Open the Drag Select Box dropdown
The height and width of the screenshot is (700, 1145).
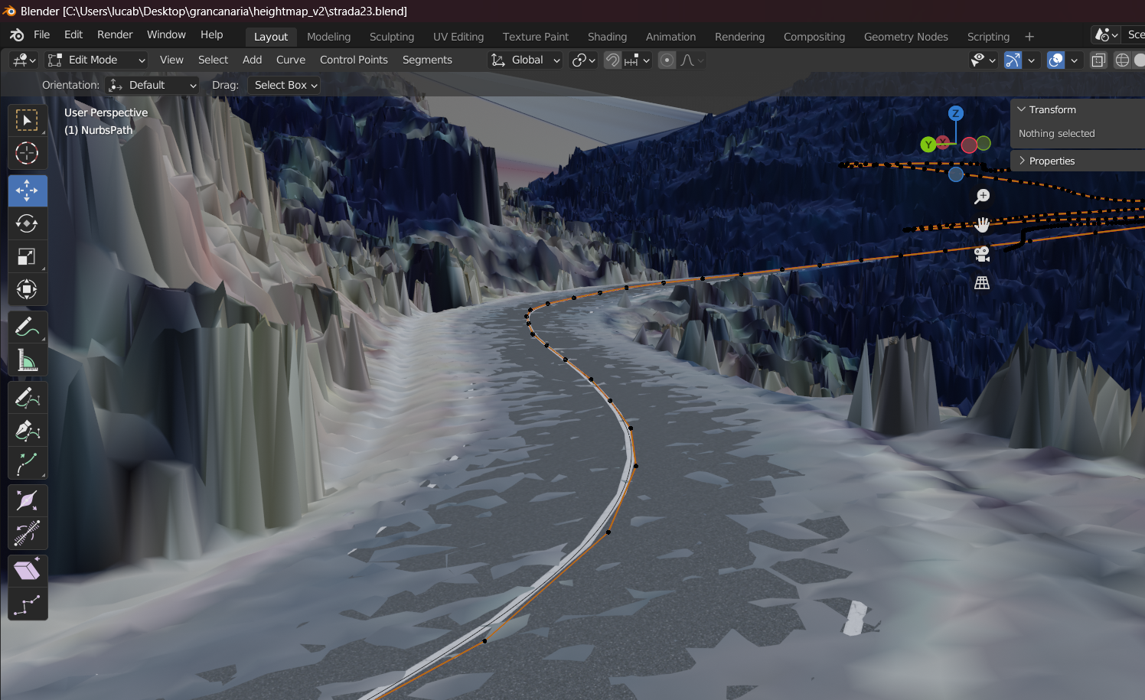click(x=284, y=86)
